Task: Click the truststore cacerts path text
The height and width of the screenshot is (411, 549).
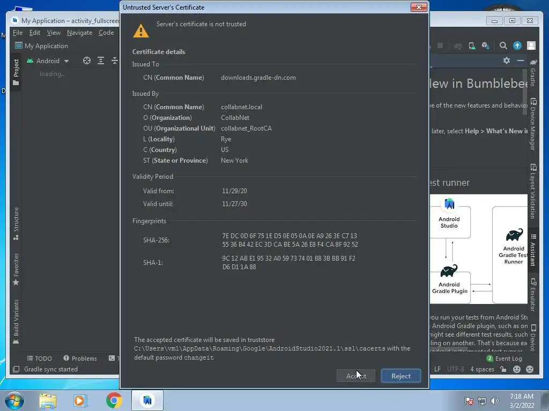Action: (259, 348)
